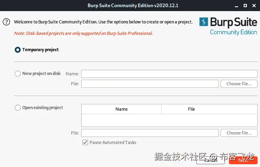This screenshot has width=260, height=167.
Task: Click the File column header in project table
Action: [192, 109]
